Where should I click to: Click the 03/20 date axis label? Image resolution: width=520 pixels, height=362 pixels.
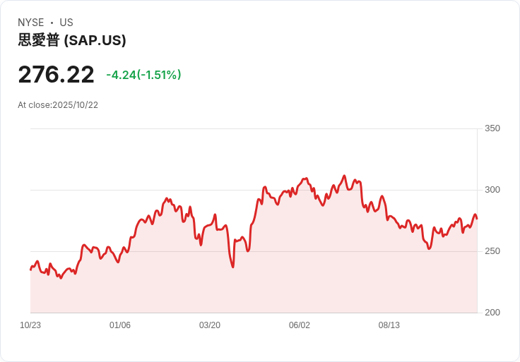pos(210,325)
